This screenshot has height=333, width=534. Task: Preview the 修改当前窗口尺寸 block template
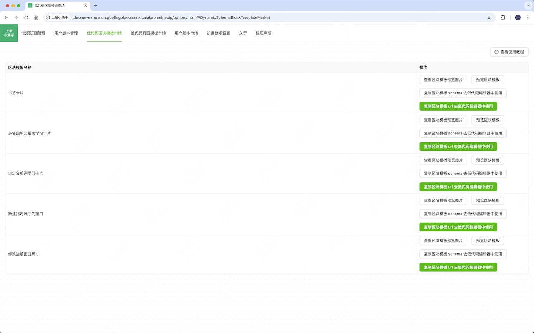click(488, 241)
